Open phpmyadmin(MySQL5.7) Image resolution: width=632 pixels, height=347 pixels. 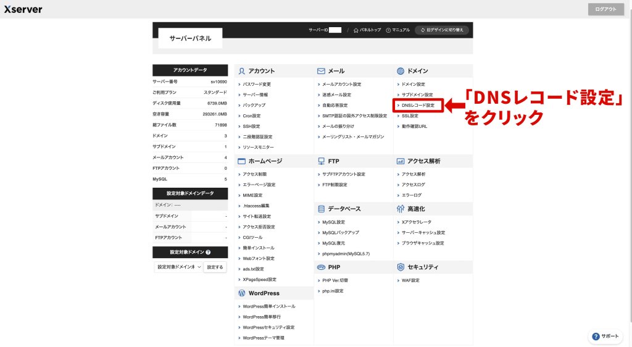(346, 254)
